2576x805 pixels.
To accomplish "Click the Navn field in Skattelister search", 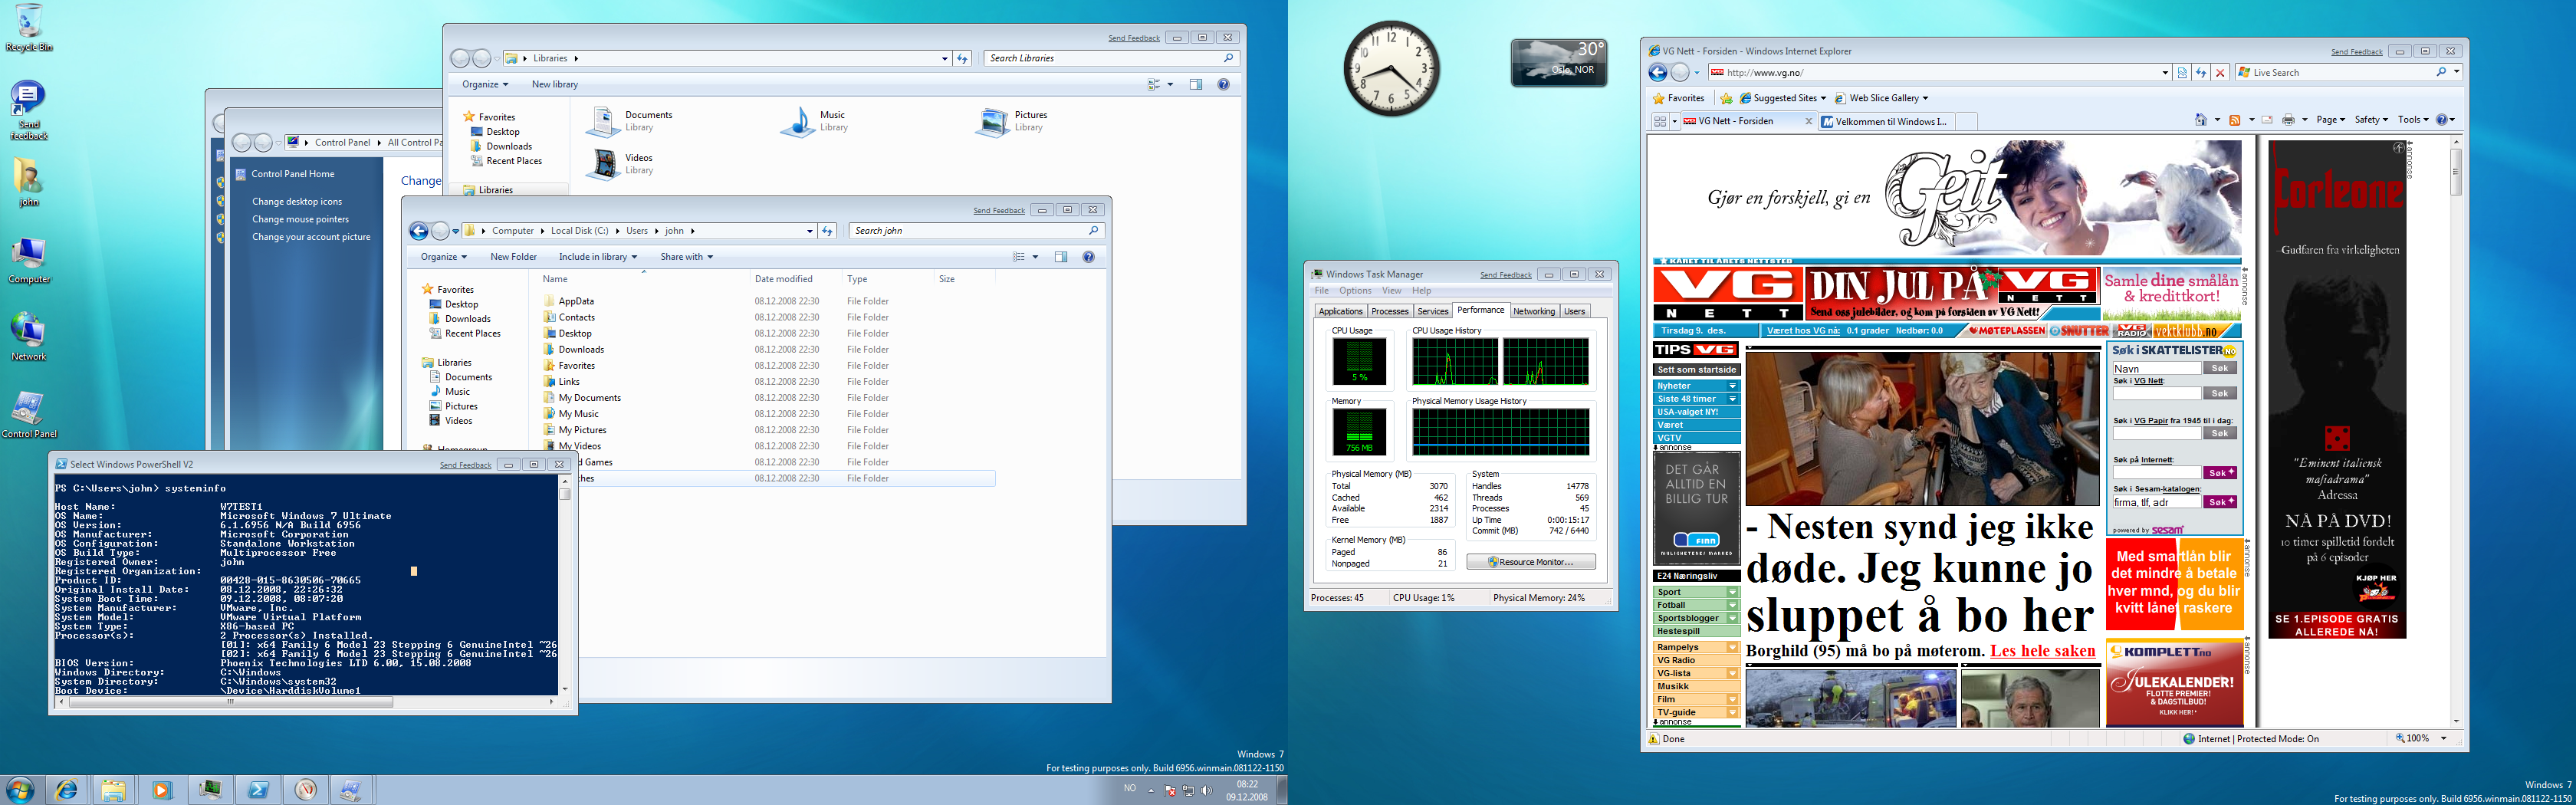I will click(2156, 368).
